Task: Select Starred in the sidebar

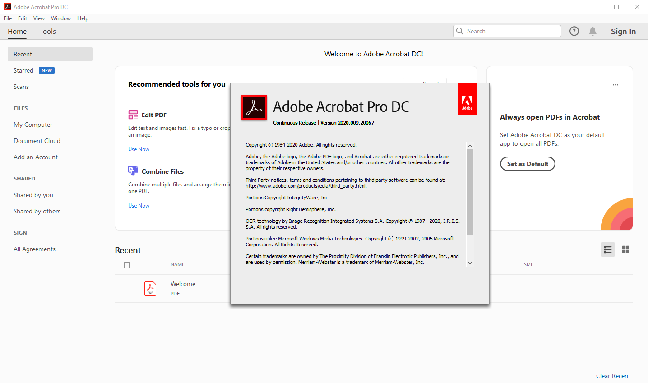Action: 23,70
